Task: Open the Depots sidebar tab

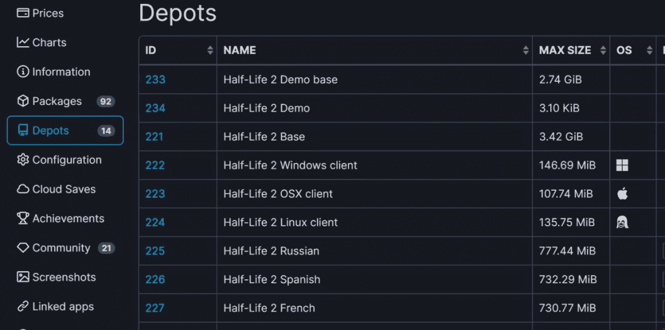Action: tap(65, 130)
